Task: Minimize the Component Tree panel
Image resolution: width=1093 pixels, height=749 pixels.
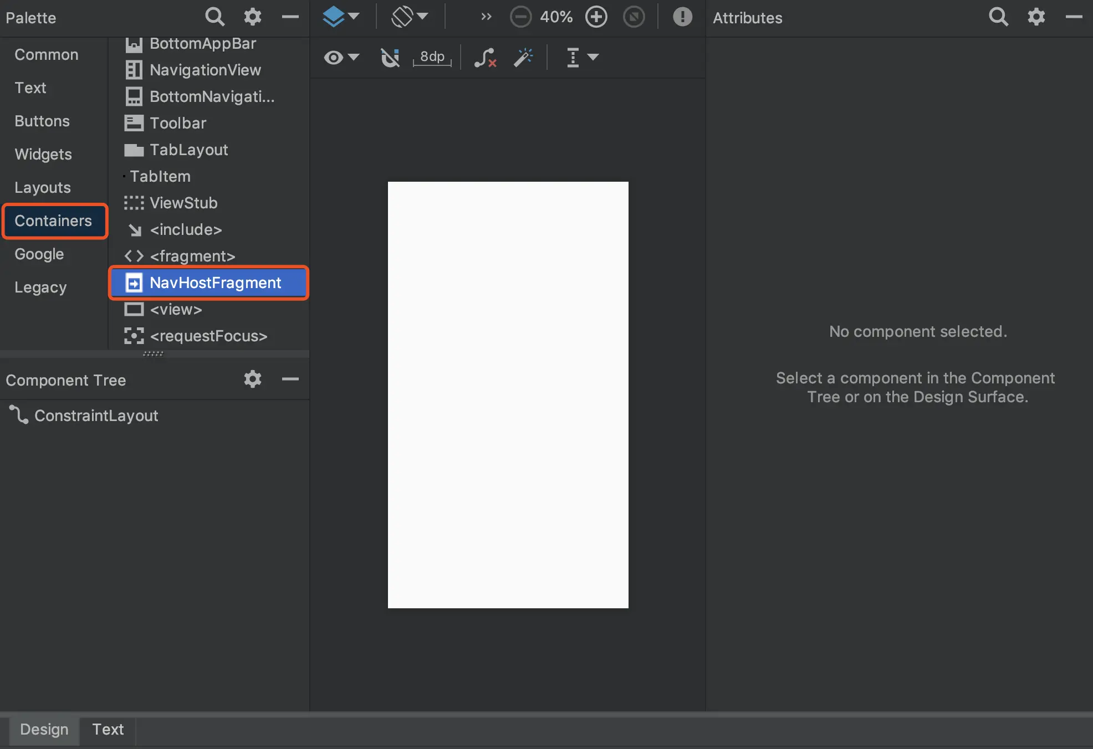Action: click(x=290, y=379)
